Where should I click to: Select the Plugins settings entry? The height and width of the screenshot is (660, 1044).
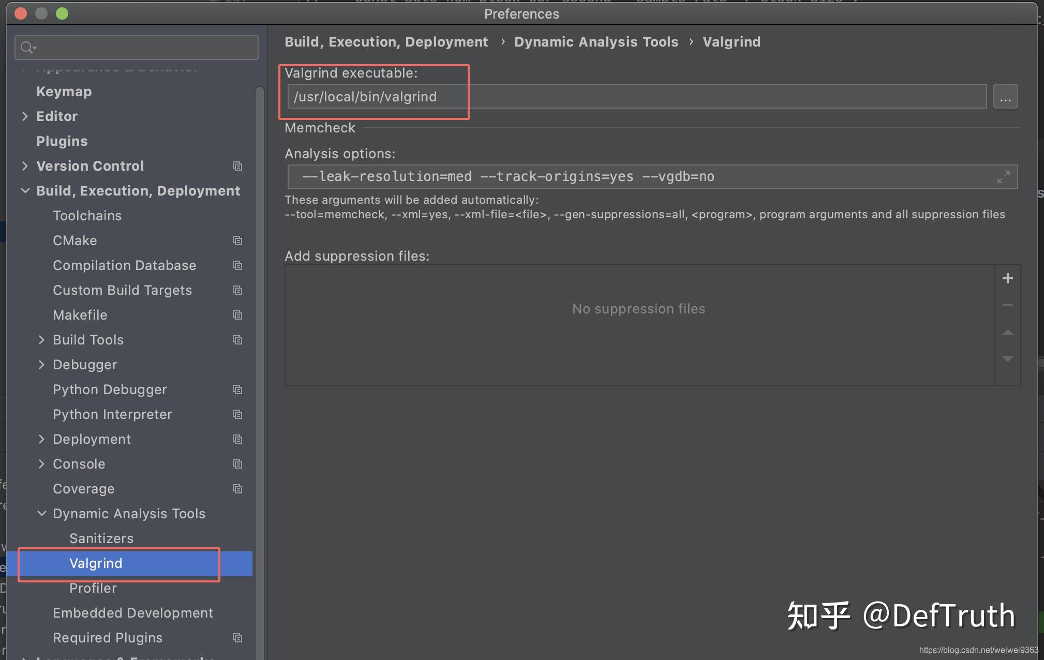point(62,141)
